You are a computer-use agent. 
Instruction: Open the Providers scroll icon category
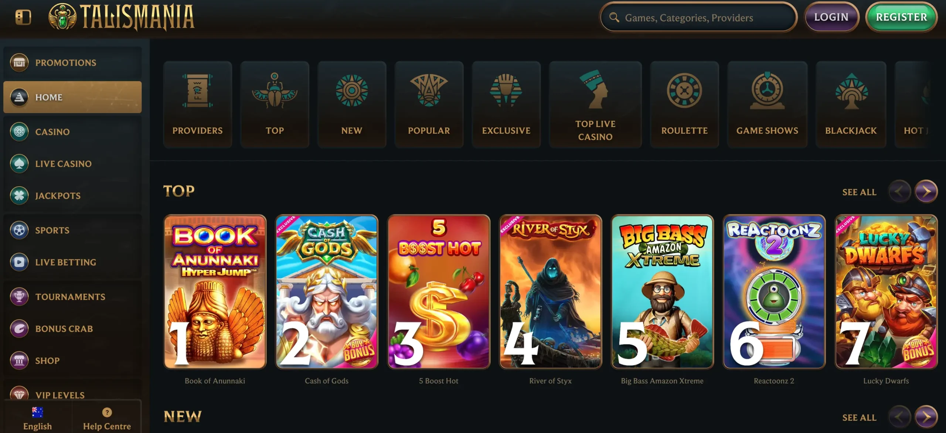(x=197, y=105)
